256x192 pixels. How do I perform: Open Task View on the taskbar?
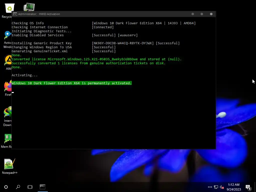(30, 187)
